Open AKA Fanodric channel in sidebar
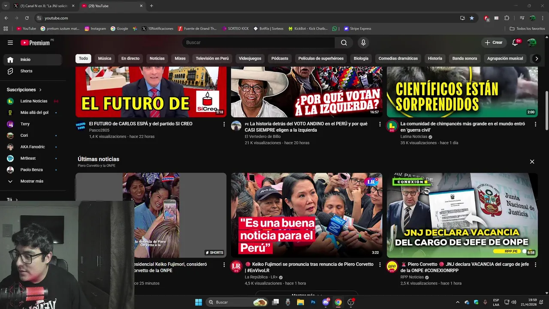 pos(33,147)
